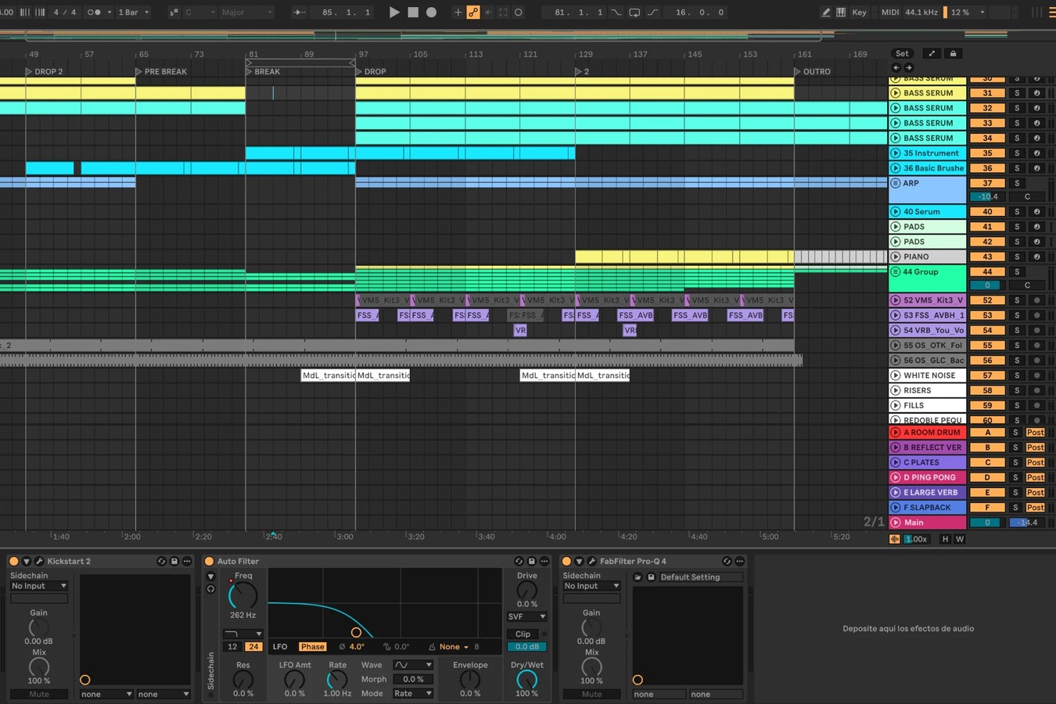Adjust the Dry/Wet knob in Auto Filter
Viewport: 1056px width, 704px height.
coord(526,680)
